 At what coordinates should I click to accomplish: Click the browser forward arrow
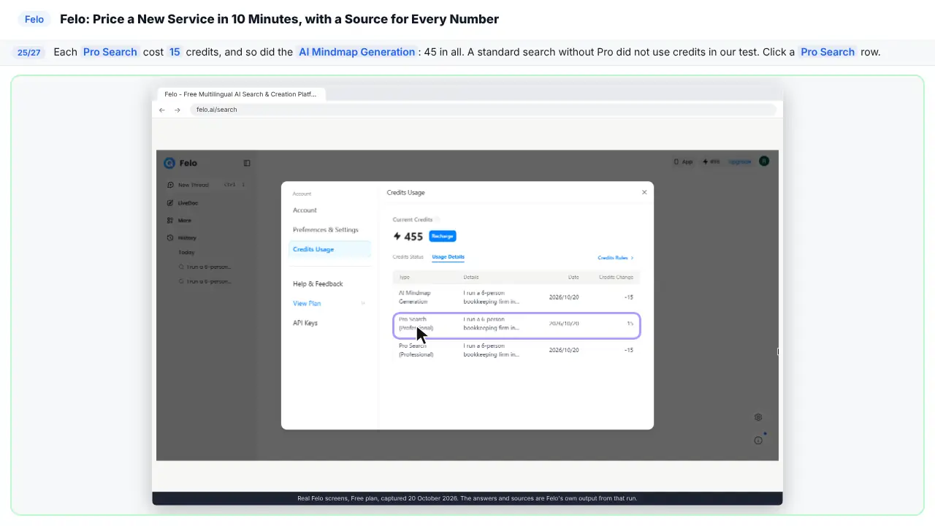pyautogui.click(x=178, y=110)
